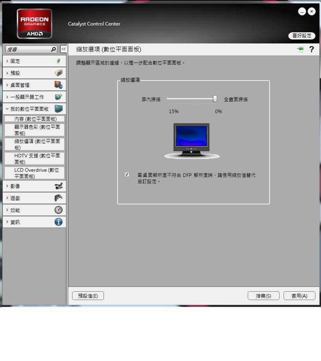Open help with the question mark icon
Viewport: 321px width, 361px height.
click(x=311, y=49)
